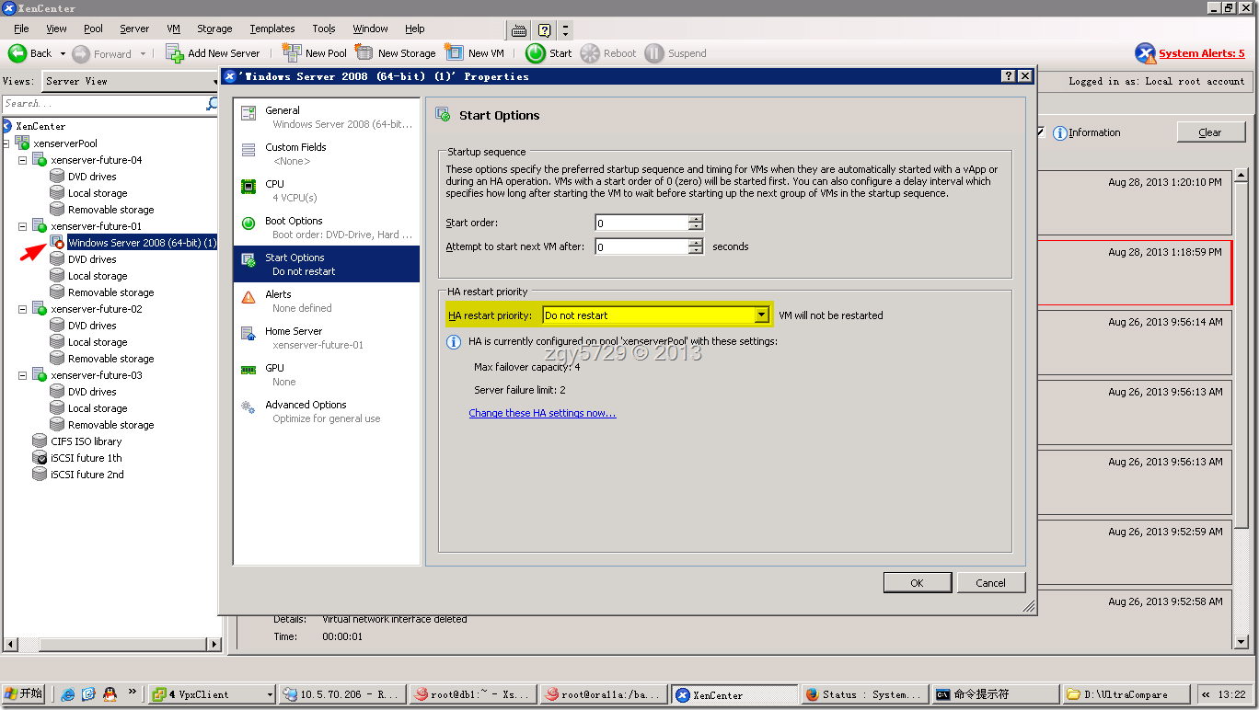Collapse xenserver-future-04 tree node
1259x710 pixels.
(23, 160)
